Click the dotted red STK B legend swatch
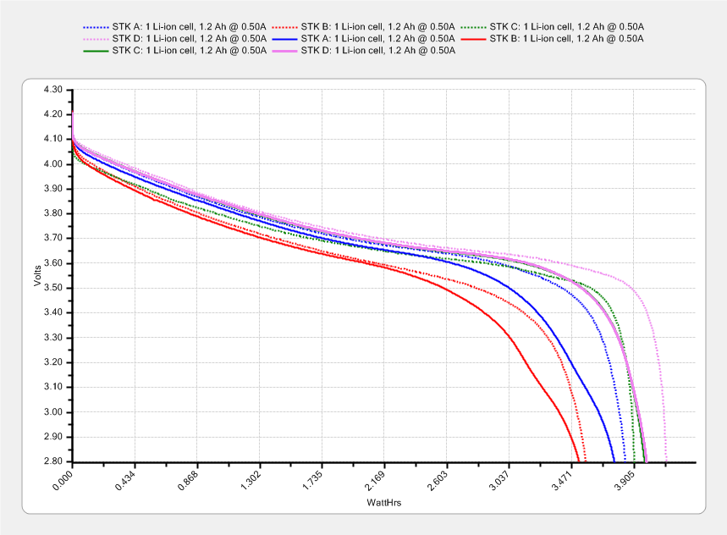The height and width of the screenshot is (535, 727). click(x=284, y=26)
